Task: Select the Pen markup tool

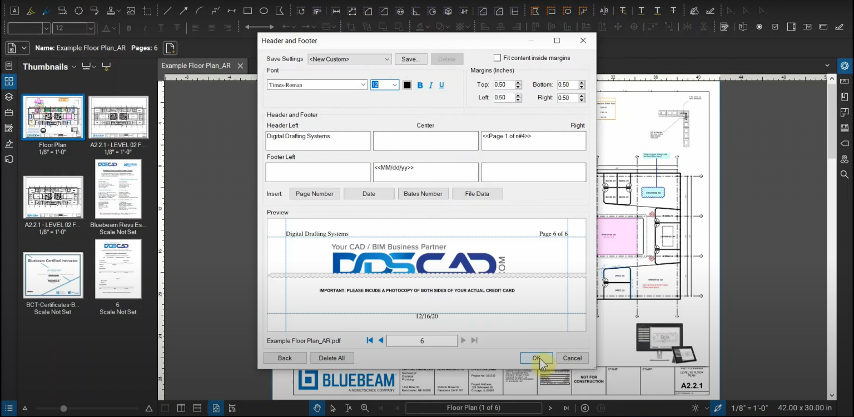Action: pos(47,10)
